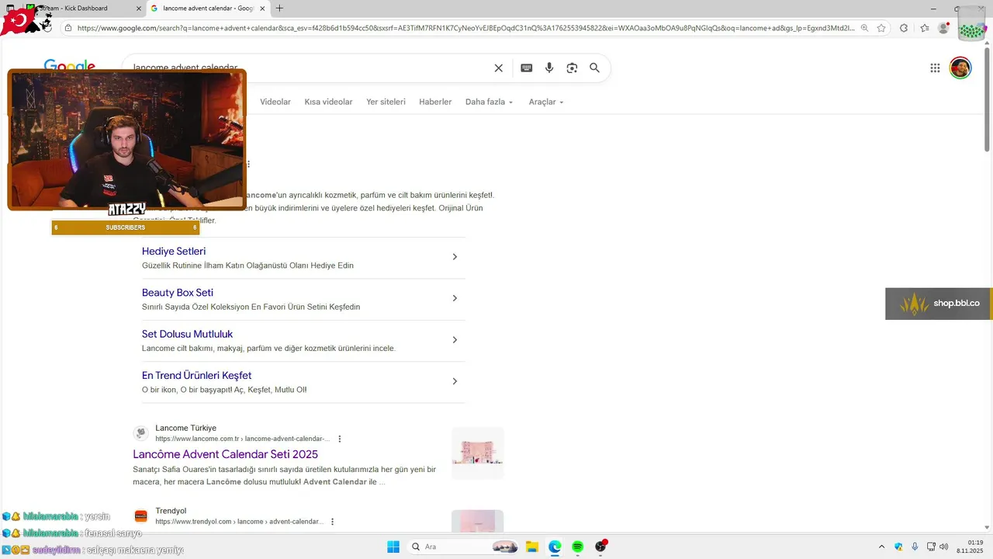Open Araçlar tools dropdown
This screenshot has width=993, height=559.
(546, 102)
